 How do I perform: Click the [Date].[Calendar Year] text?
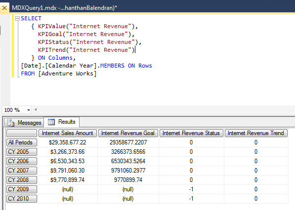click(x=59, y=66)
